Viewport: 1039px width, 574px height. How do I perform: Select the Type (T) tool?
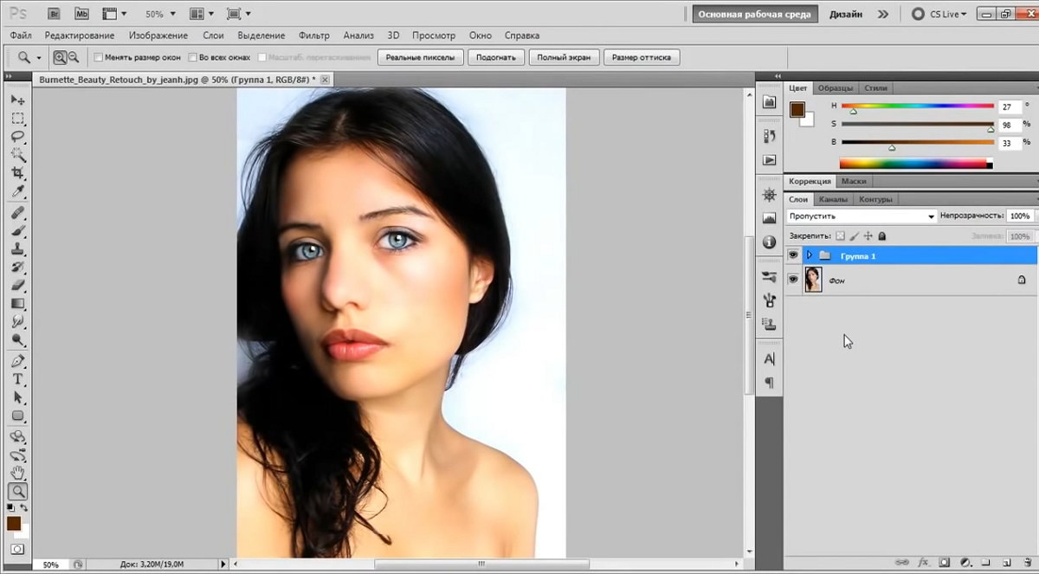coord(17,379)
